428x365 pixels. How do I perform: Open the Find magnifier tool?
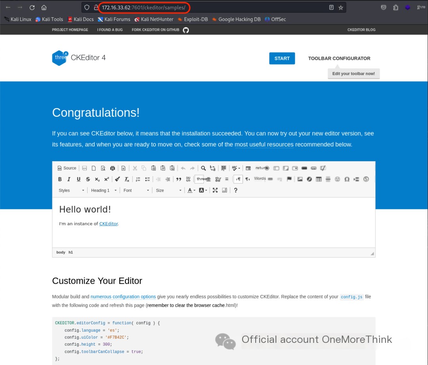[203, 168]
